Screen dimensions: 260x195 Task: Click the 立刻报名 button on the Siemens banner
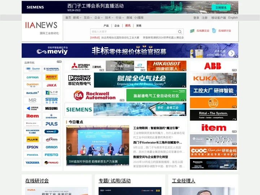(221, 8)
